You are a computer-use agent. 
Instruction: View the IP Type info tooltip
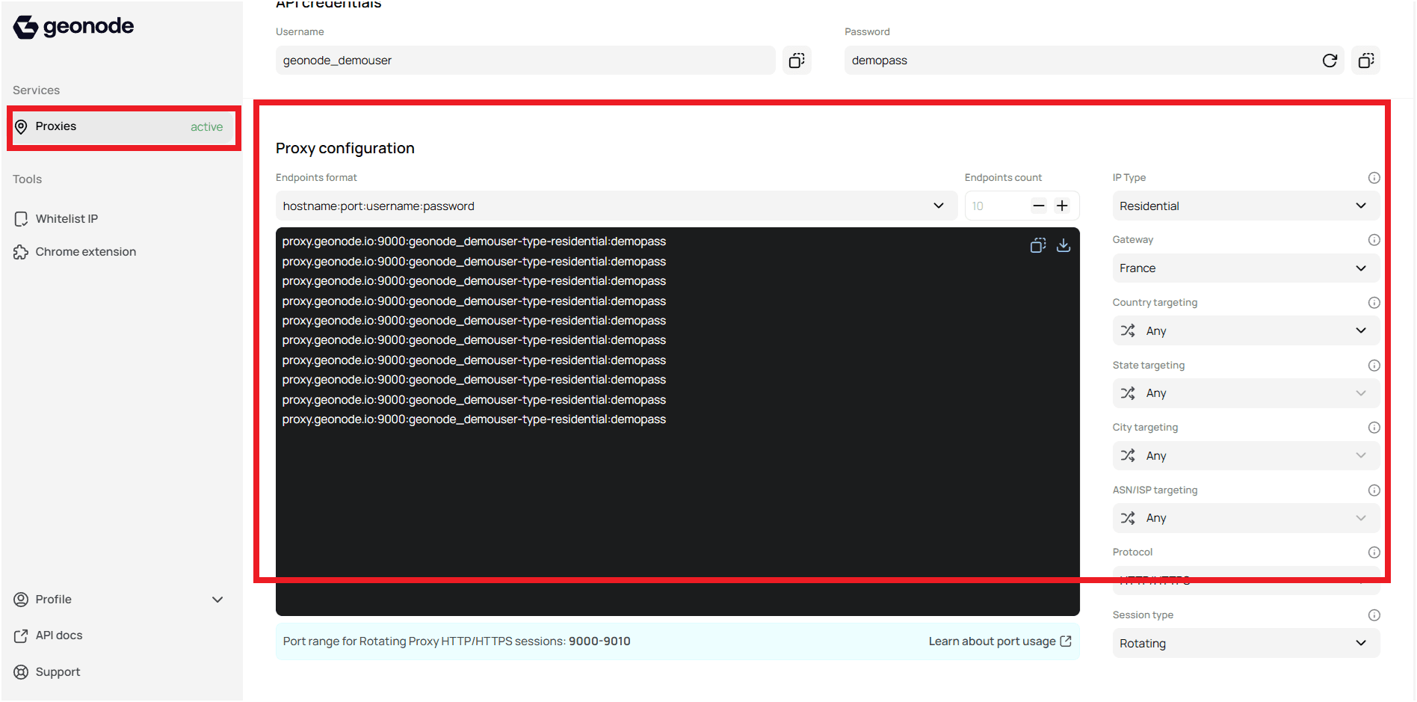1374,177
